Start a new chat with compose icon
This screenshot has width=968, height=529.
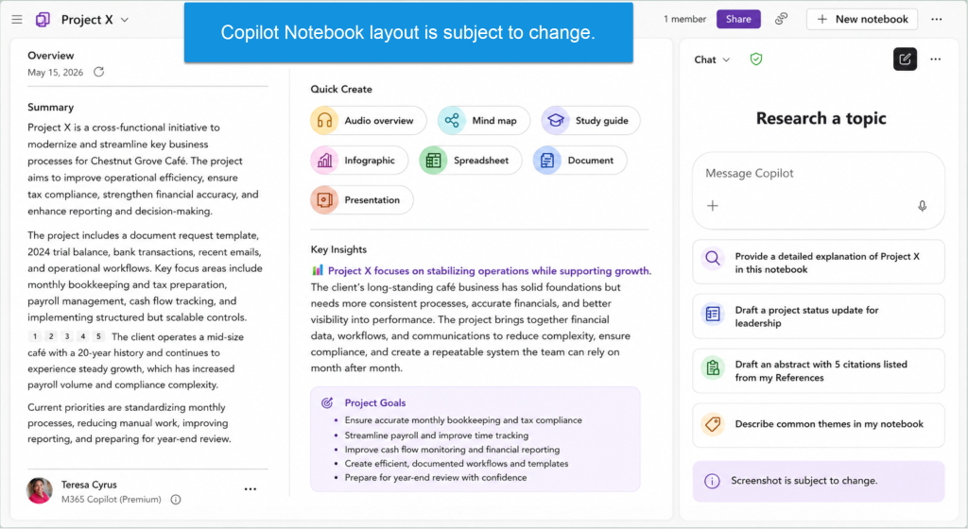905,60
